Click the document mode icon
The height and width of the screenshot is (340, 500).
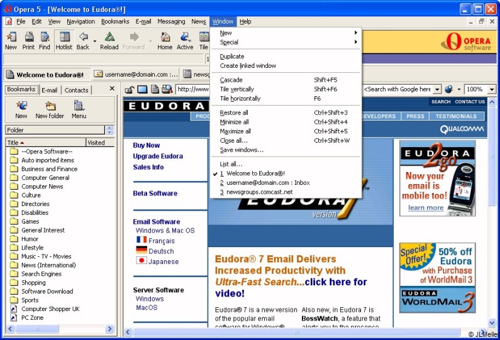tap(155, 89)
